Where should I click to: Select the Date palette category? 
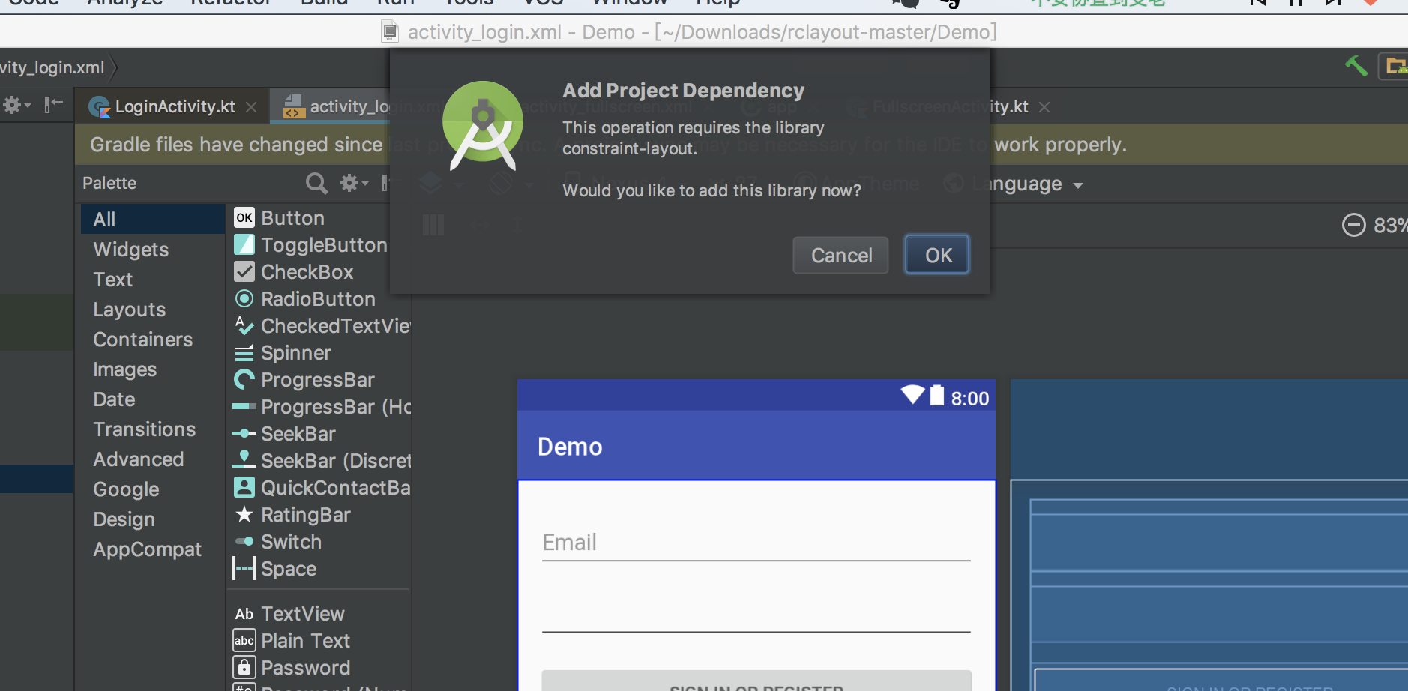pyautogui.click(x=153, y=399)
